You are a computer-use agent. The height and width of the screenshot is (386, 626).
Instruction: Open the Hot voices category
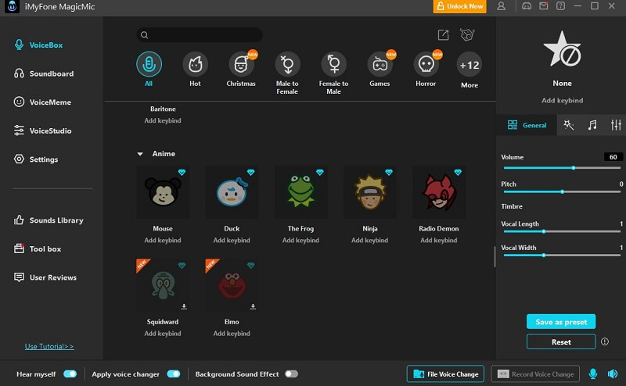(195, 64)
